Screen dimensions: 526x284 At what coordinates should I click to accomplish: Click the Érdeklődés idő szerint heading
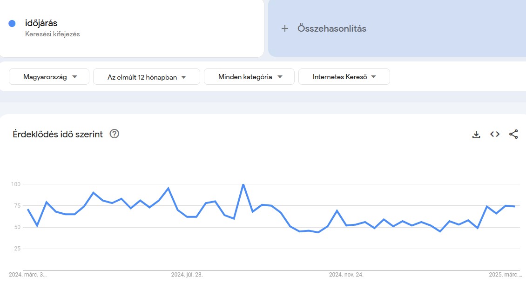pos(58,134)
